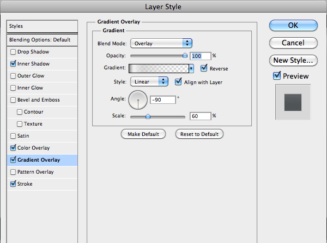Screen dimensions: 327x243
Task: Click the Scale slider thumb
Action: coord(148,116)
